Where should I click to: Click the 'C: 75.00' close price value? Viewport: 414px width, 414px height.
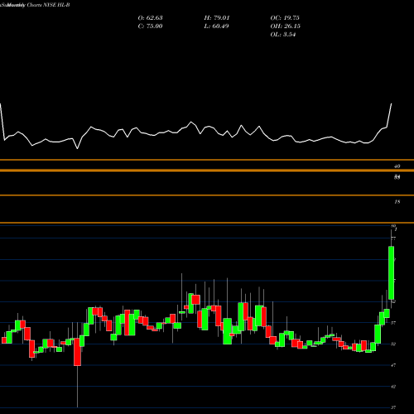tap(150, 26)
